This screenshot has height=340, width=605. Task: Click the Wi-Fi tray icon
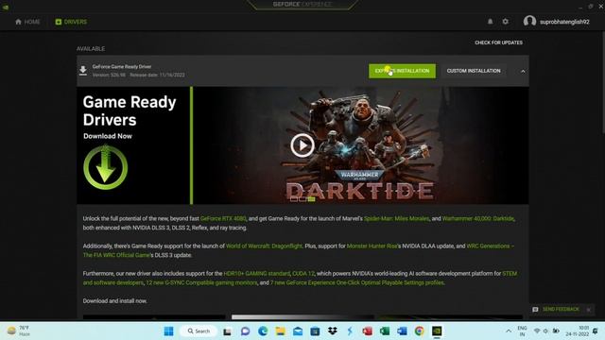(x=537, y=331)
